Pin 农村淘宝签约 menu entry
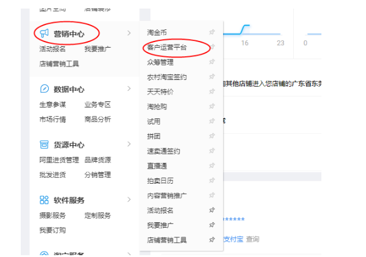Screen dimensions: 366x257 [212, 76]
